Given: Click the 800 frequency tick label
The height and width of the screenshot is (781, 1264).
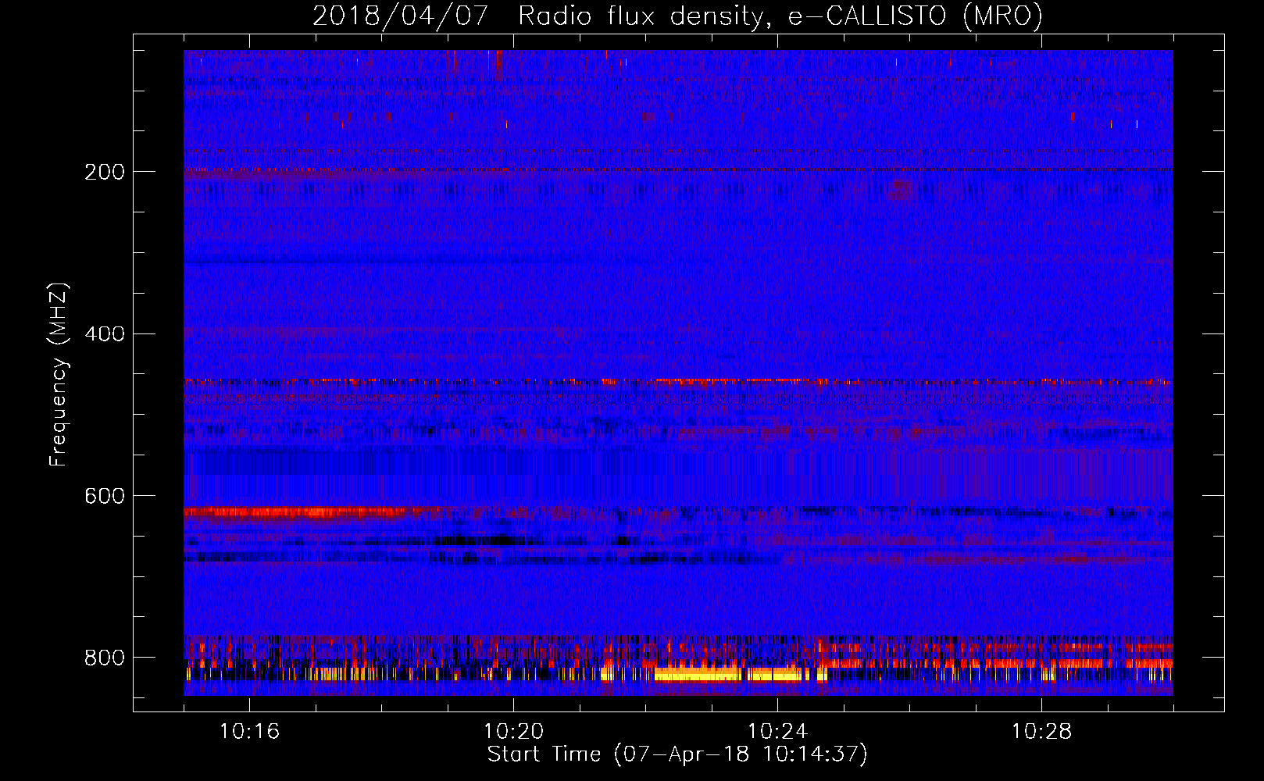Looking at the screenshot, I should click(105, 658).
